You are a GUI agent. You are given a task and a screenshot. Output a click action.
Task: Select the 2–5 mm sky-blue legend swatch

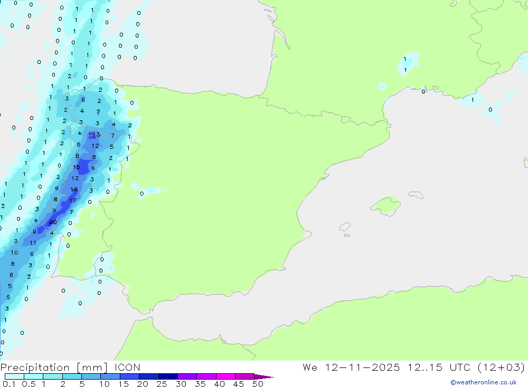[72, 376]
